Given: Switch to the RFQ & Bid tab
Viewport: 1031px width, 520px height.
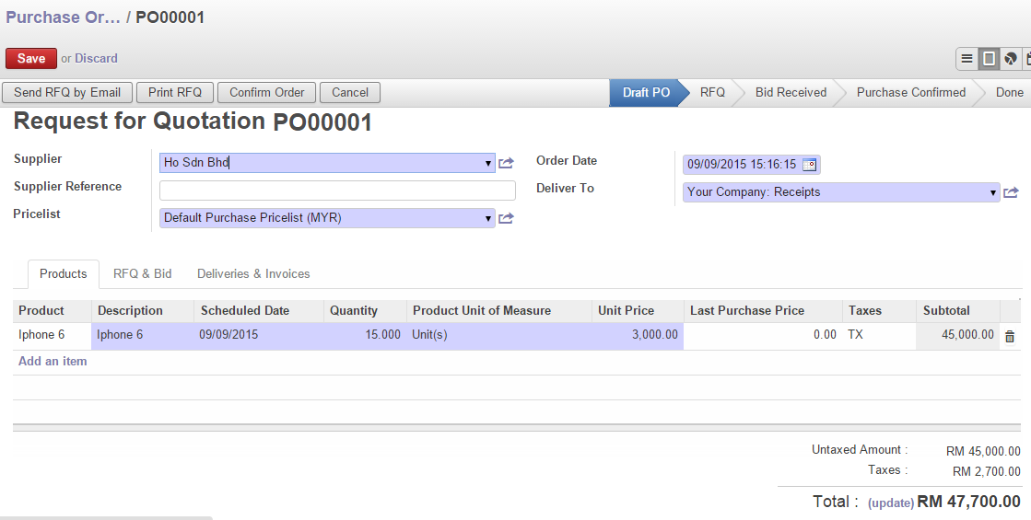Looking at the screenshot, I should coord(142,274).
